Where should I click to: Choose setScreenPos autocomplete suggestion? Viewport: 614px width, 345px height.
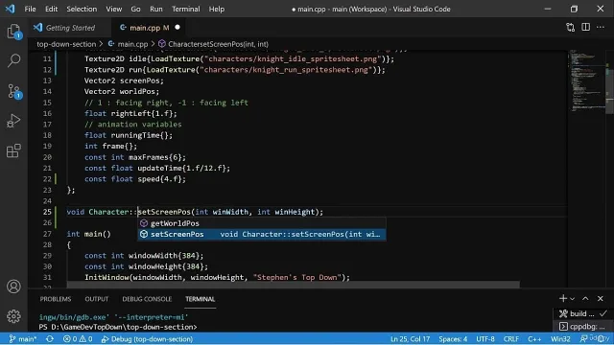click(x=262, y=234)
